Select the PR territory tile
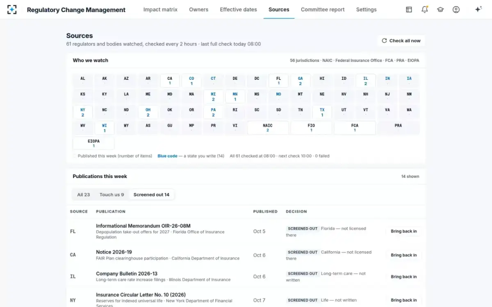The image size is (492, 307). click(213, 128)
